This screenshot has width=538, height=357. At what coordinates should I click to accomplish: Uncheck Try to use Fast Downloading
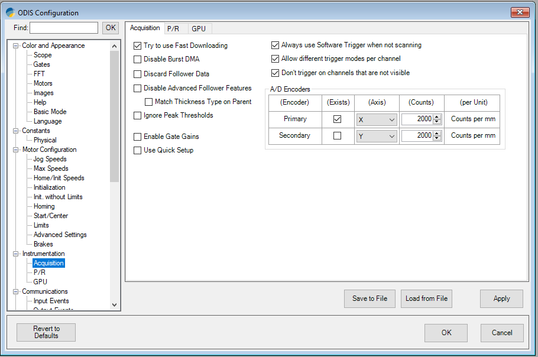(x=138, y=46)
